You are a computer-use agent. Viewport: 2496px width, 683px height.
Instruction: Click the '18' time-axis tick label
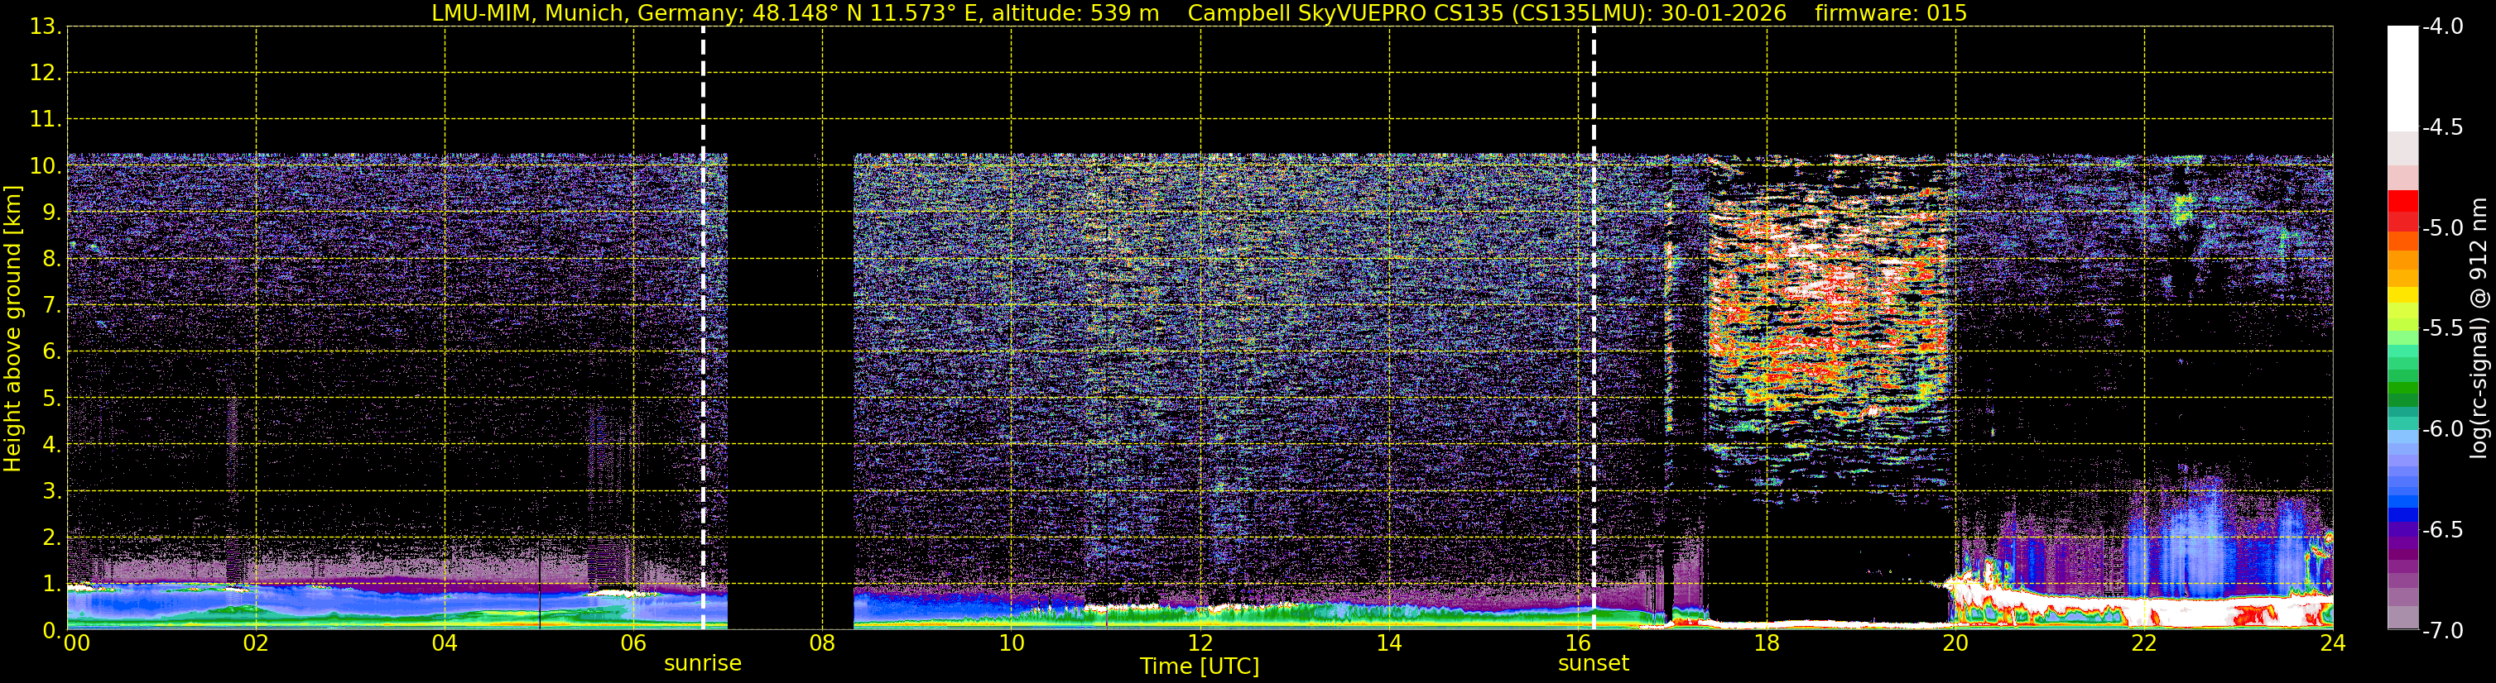(x=1767, y=643)
